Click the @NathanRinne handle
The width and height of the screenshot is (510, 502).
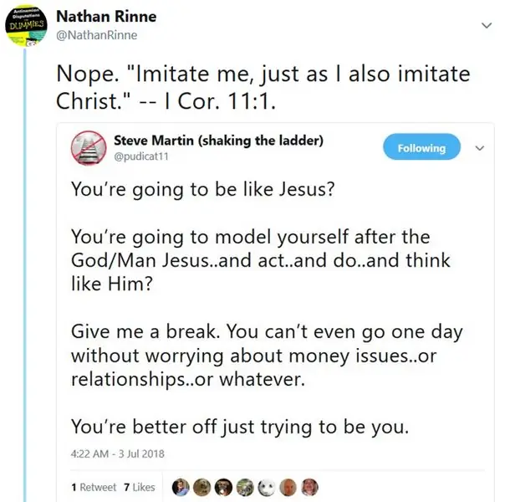tap(95, 34)
